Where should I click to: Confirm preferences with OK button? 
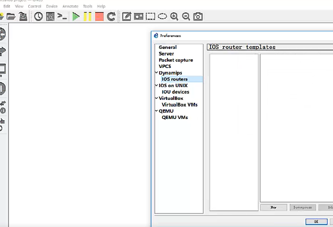[316, 222]
